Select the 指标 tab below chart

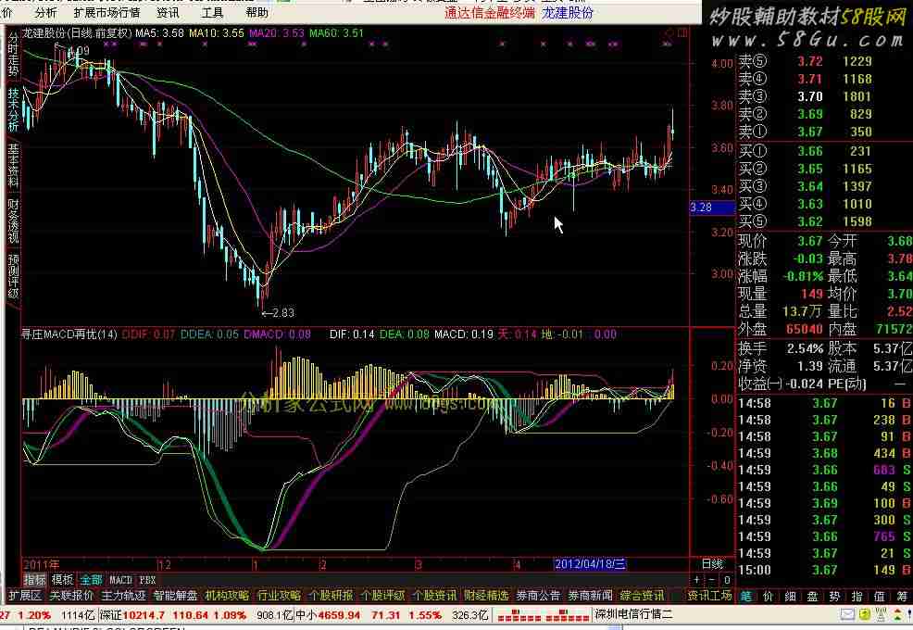click(x=34, y=580)
